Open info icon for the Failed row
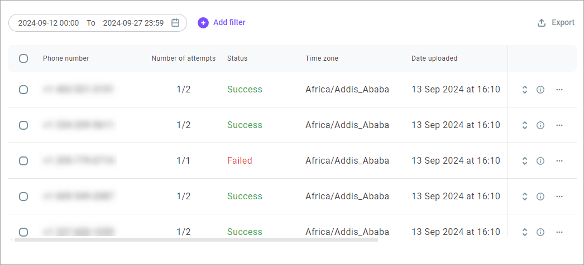Screen dimensions: 584x265 540,161
